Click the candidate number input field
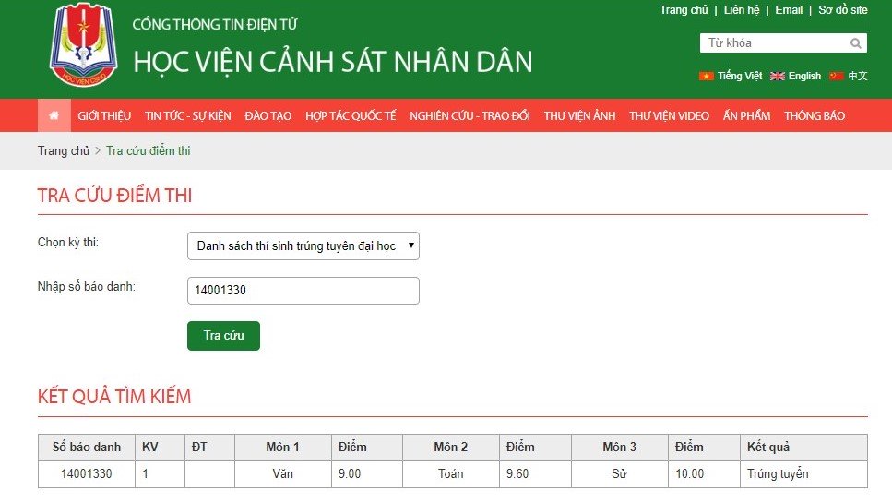 tap(303, 291)
